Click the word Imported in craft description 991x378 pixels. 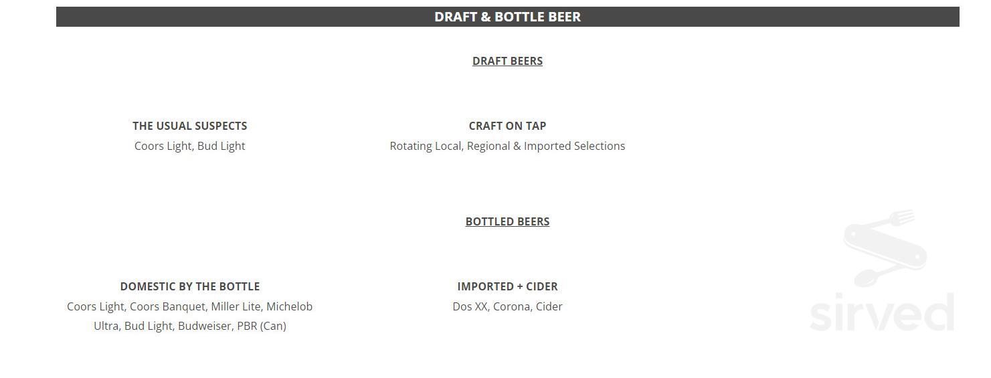click(547, 146)
